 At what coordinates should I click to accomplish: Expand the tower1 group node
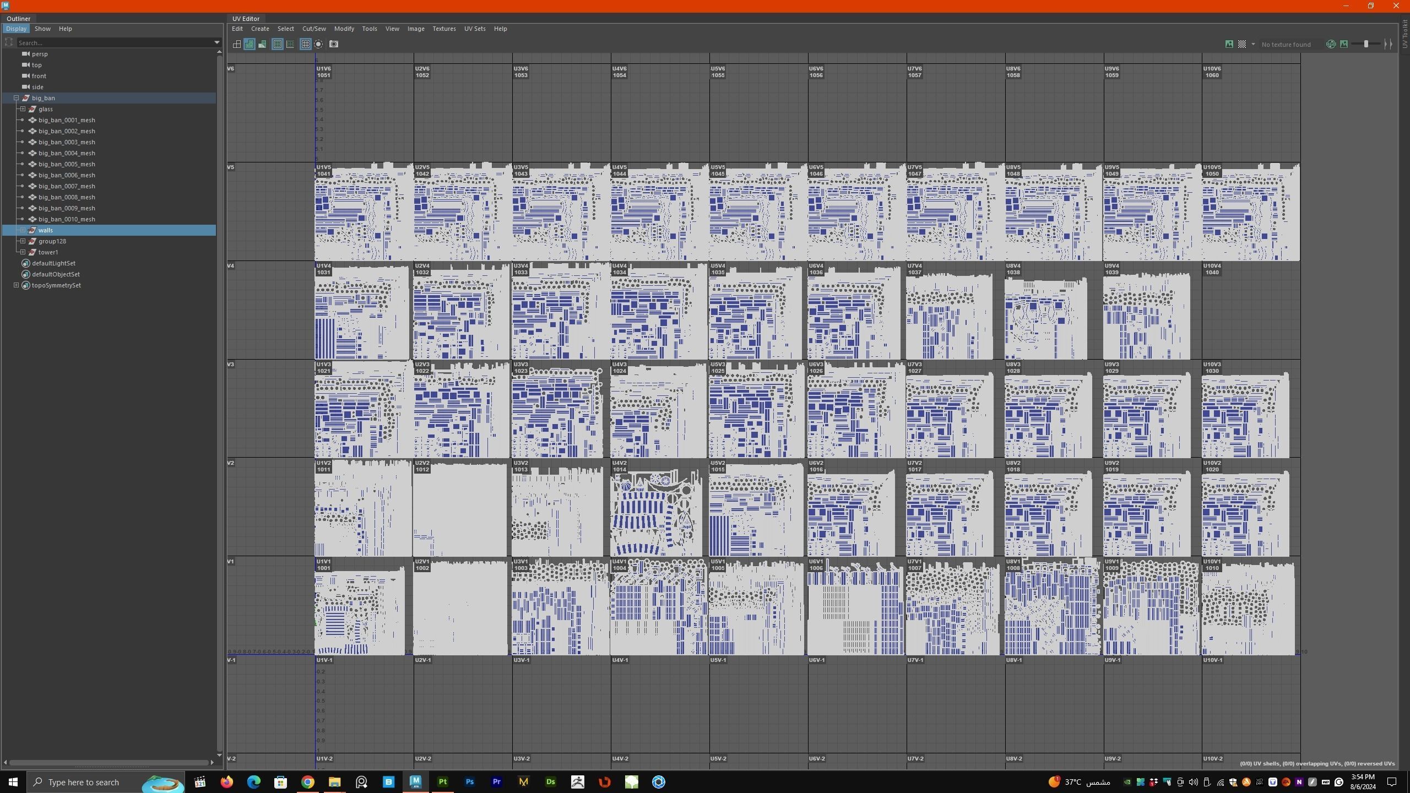(x=23, y=252)
